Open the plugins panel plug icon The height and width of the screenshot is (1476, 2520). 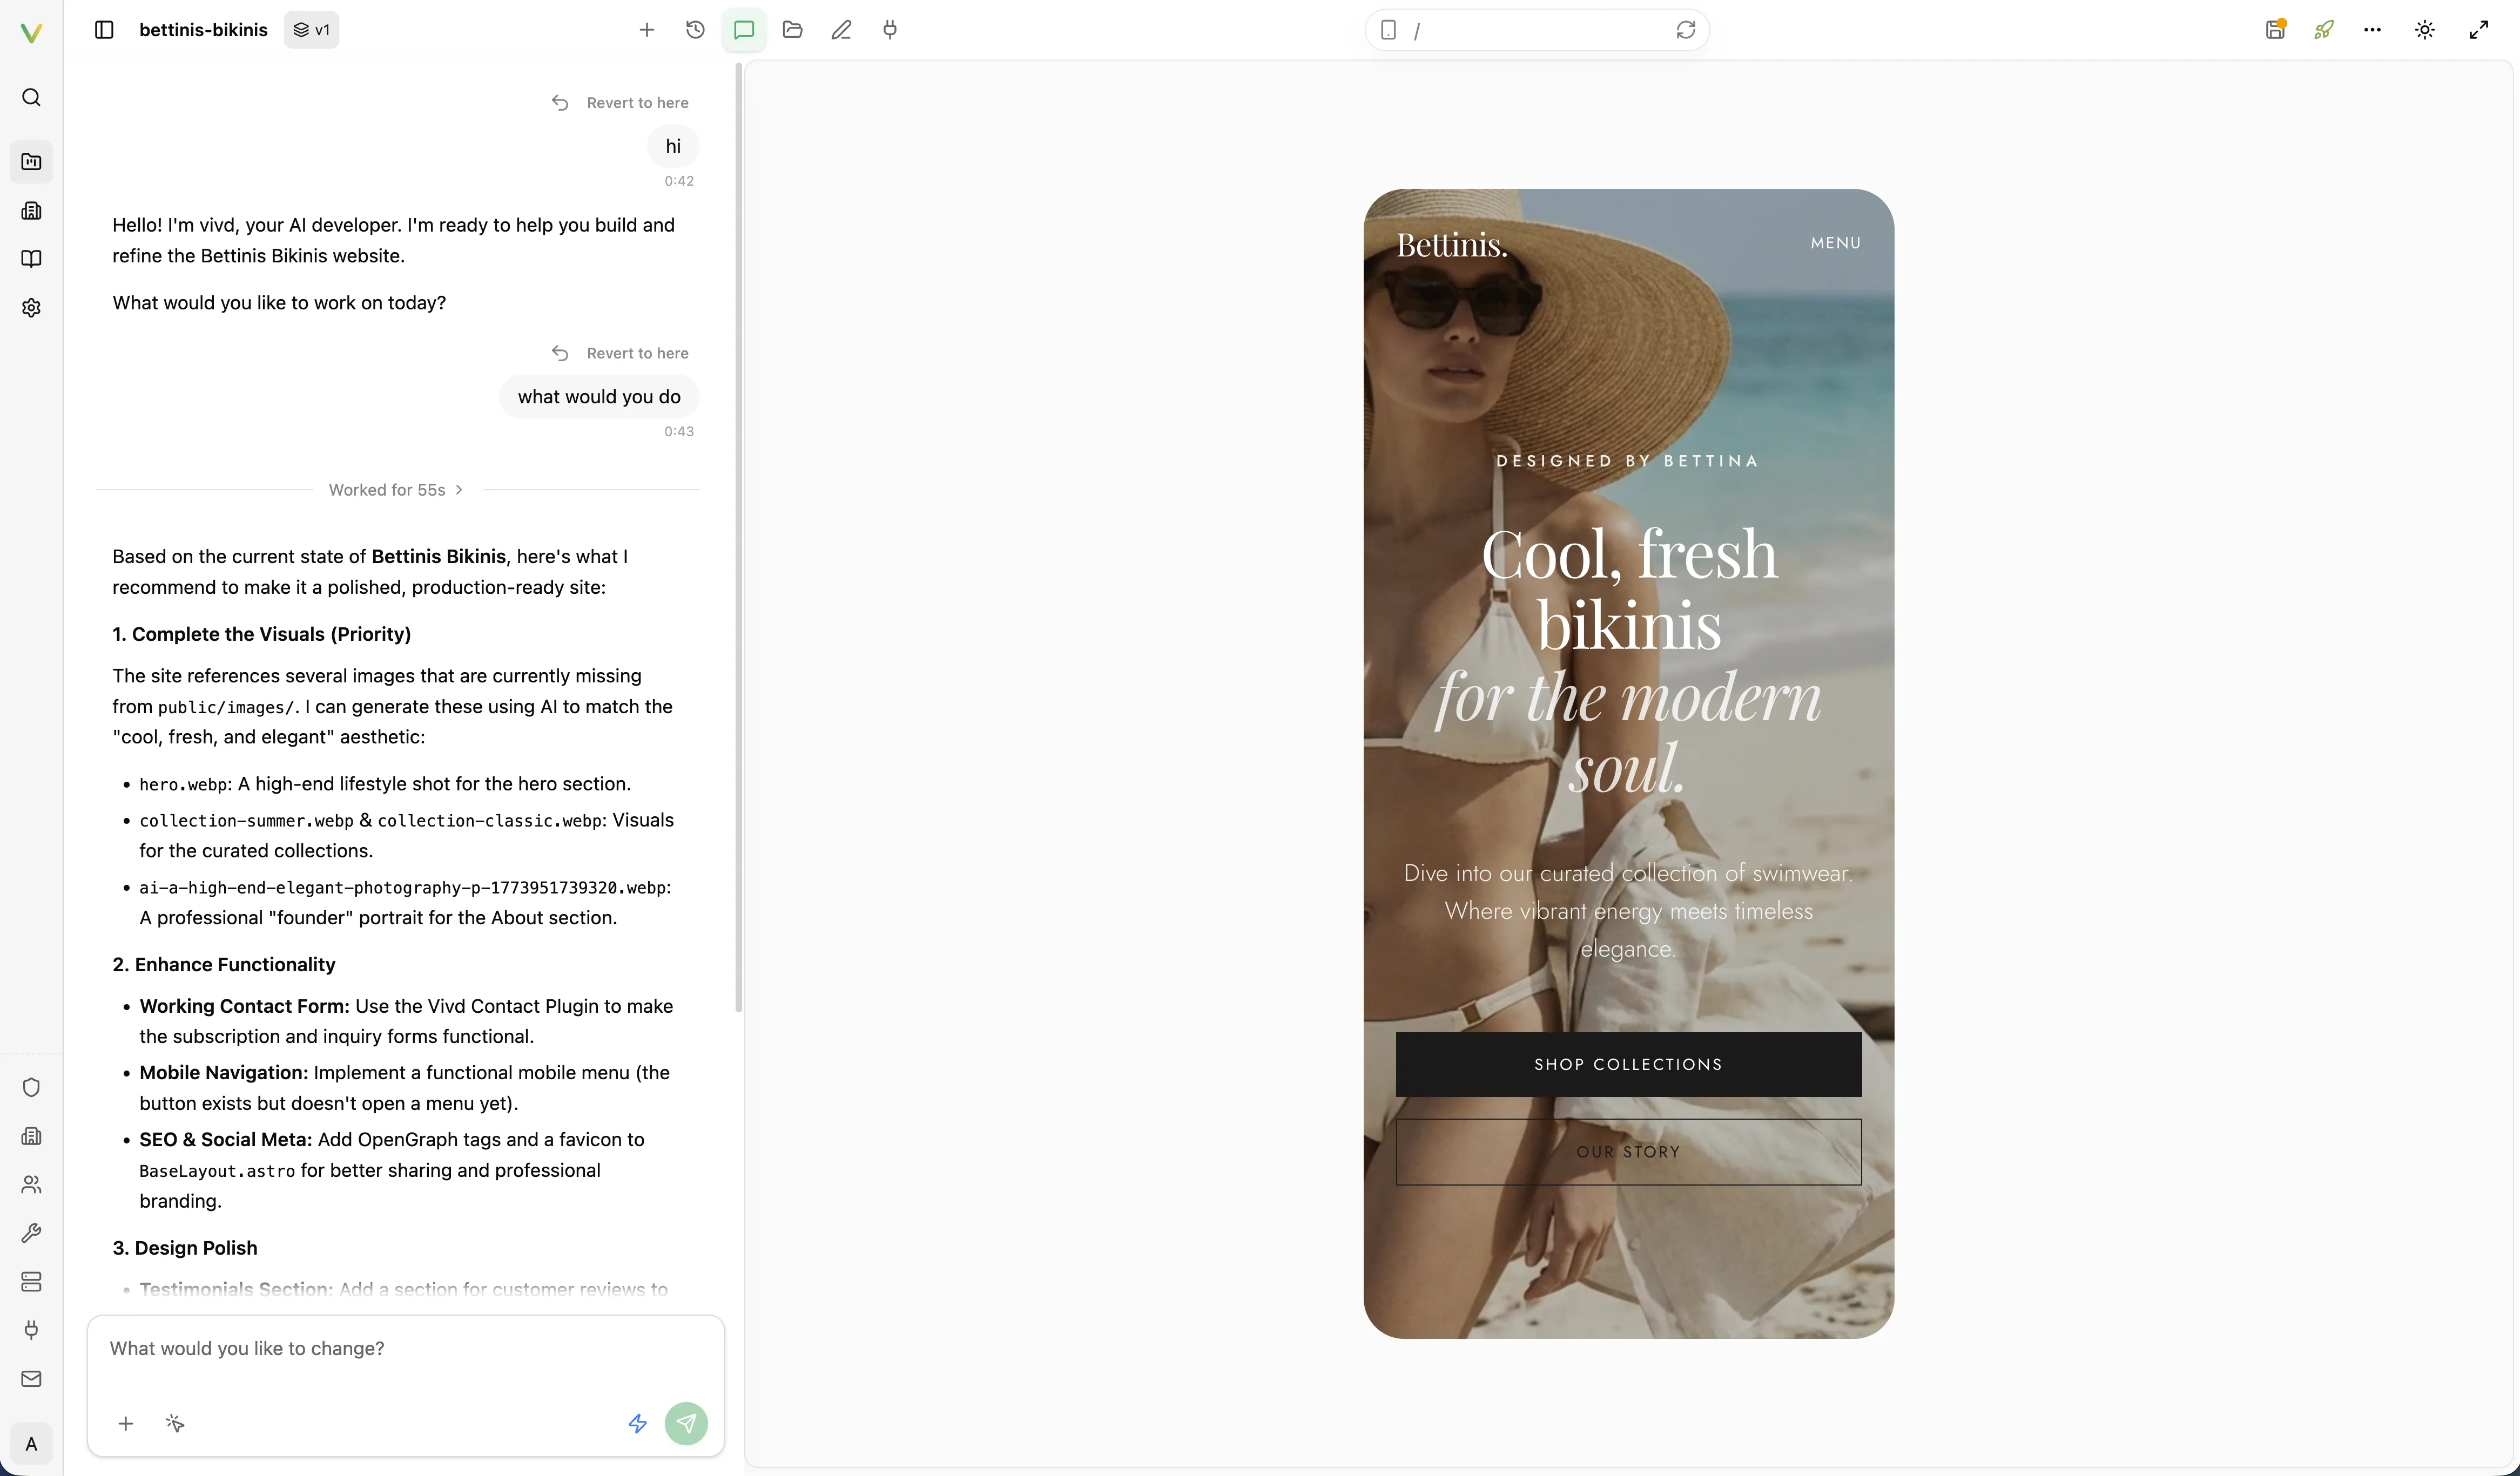point(889,29)
